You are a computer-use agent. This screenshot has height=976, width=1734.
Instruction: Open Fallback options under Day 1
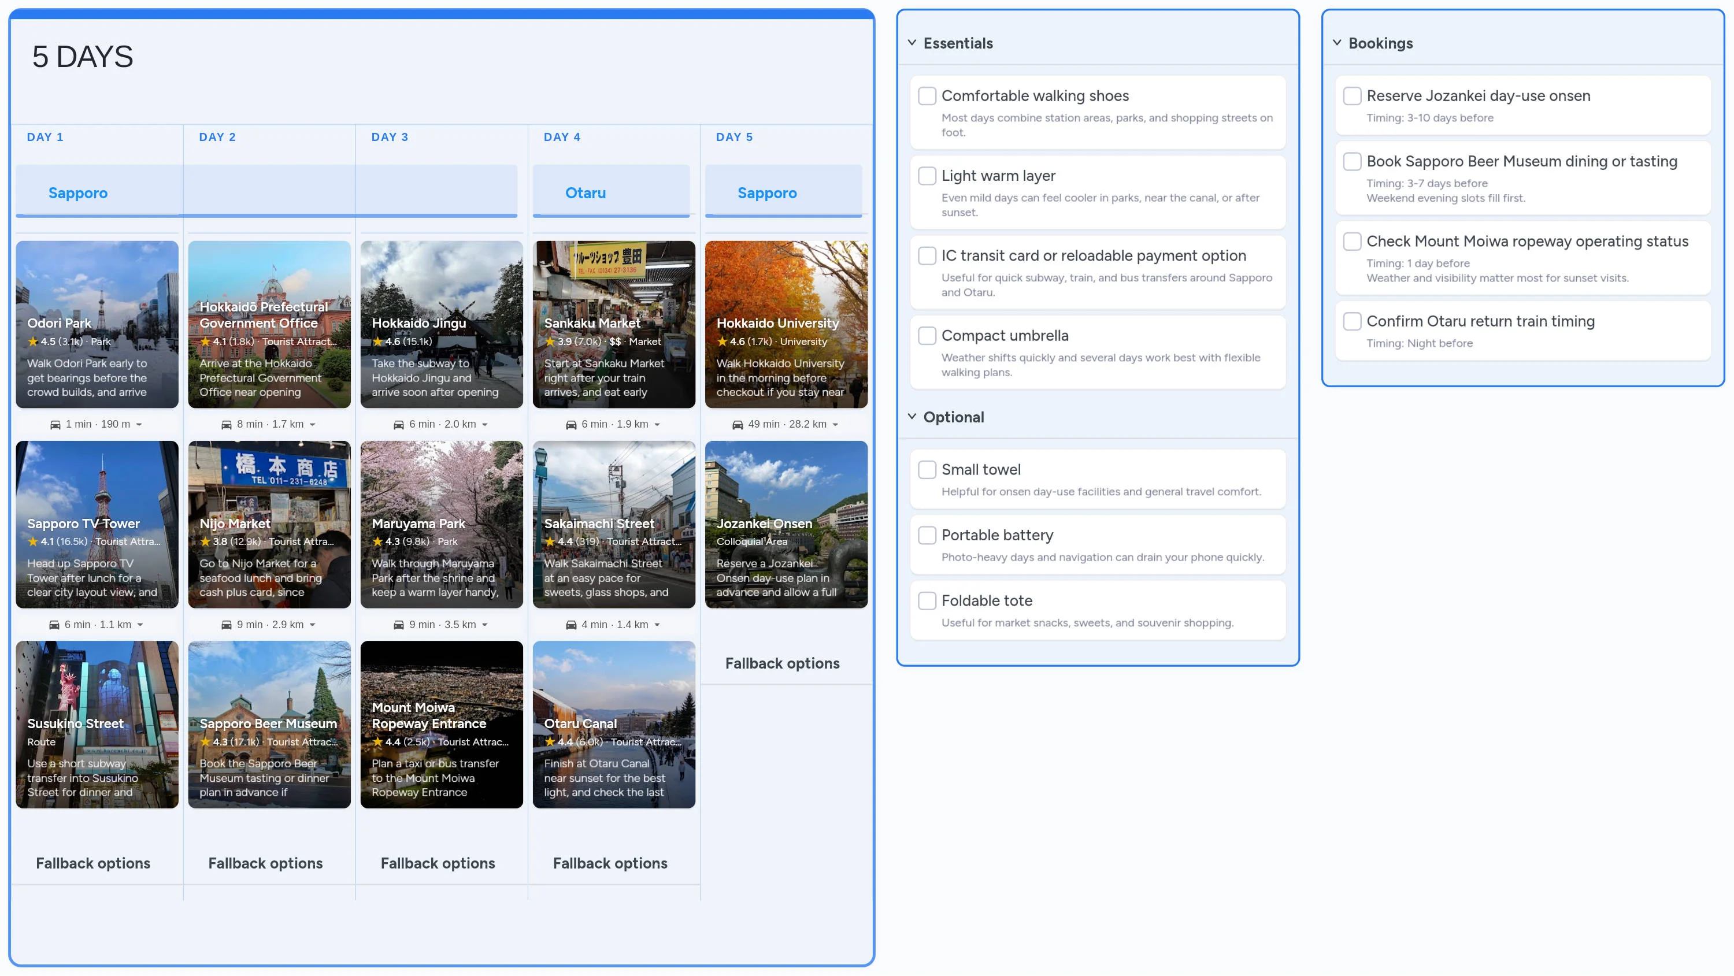(94, 863)
